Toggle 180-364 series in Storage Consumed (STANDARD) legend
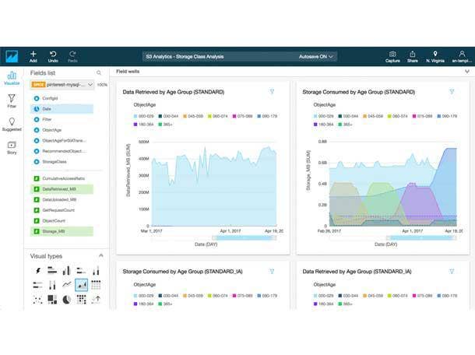The image size is (475, 355). point(325,124)
